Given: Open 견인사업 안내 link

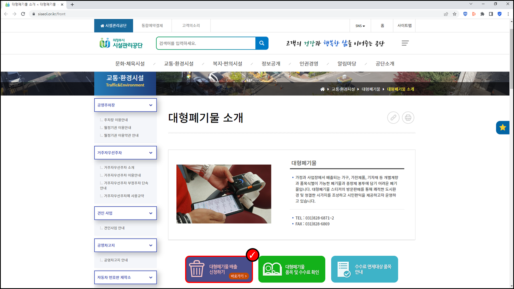Looking at the screenshot, I should coord(114,228).
